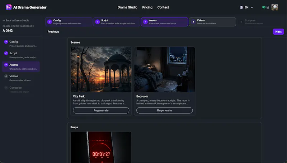
Task: Click the Bedroom description text
Action: 163,102
